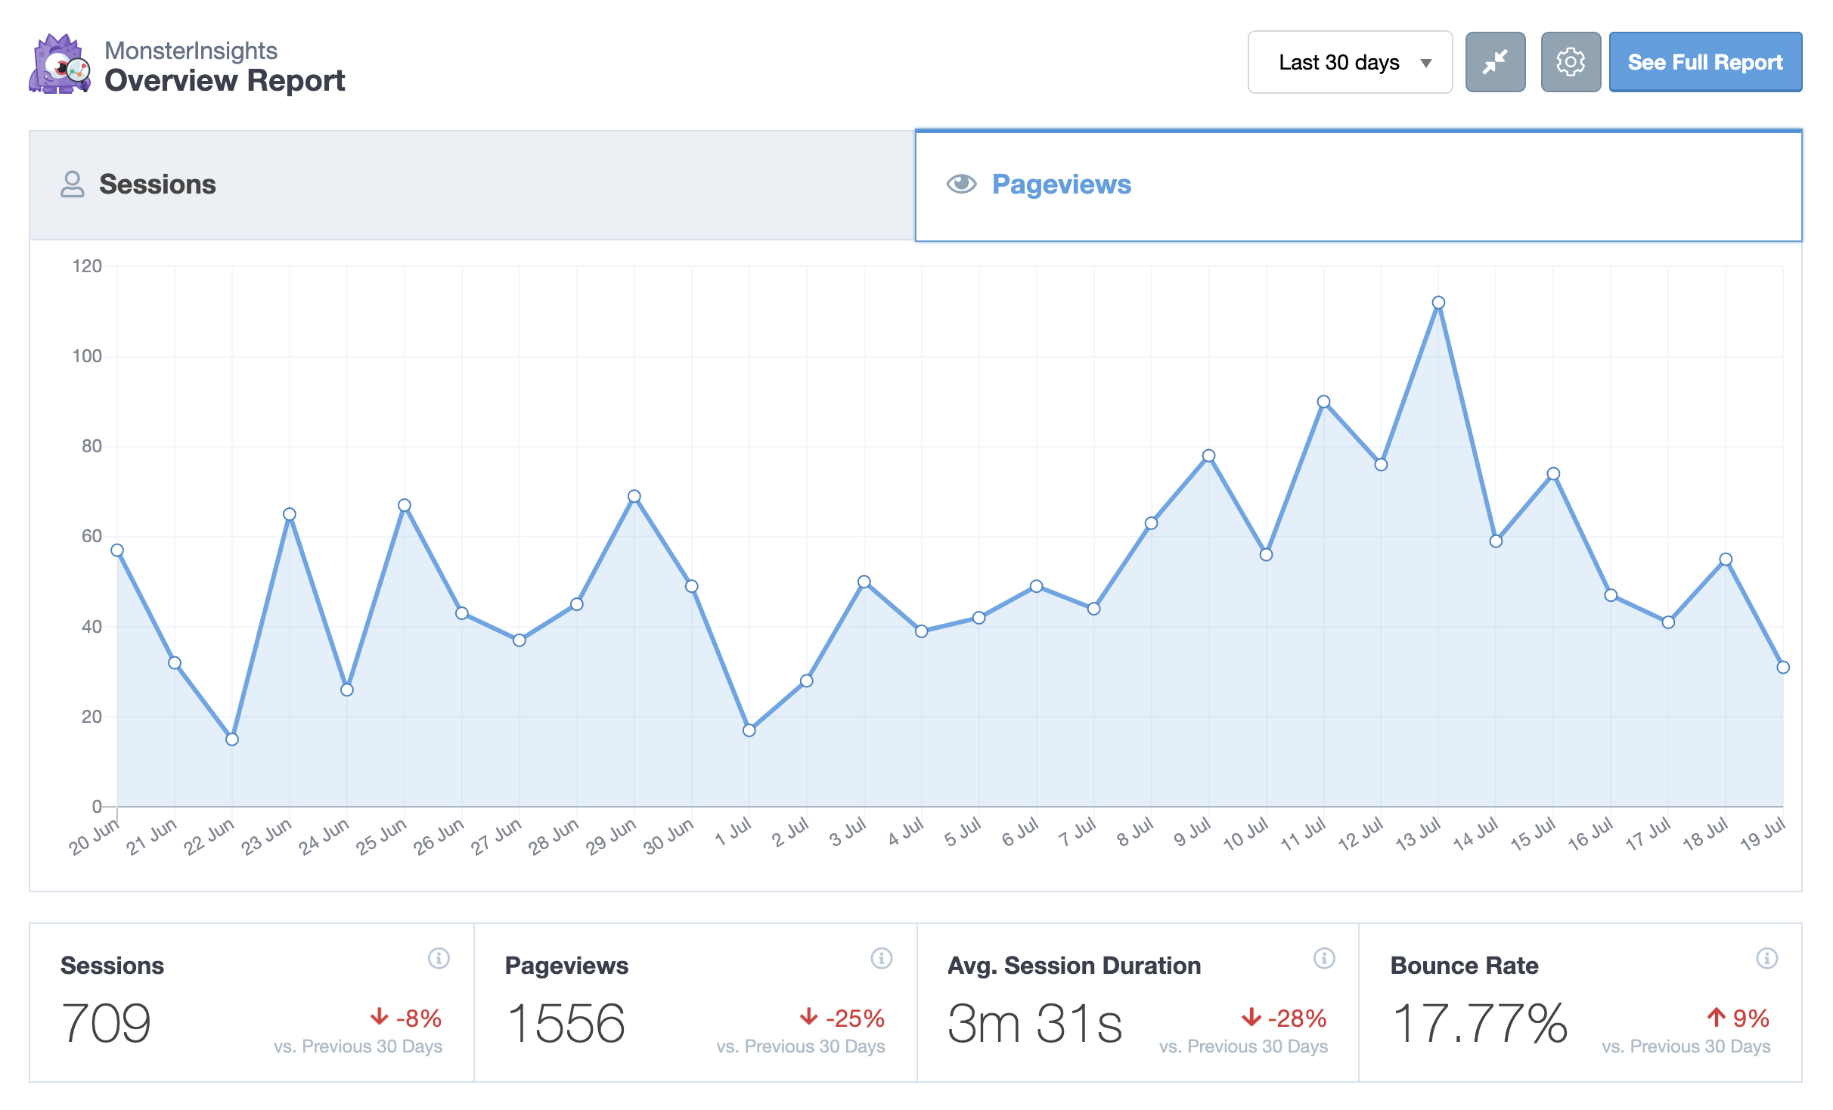
Task: Click the info icon on Avg. Session Duration card
Action: (x=1324, y=958)
